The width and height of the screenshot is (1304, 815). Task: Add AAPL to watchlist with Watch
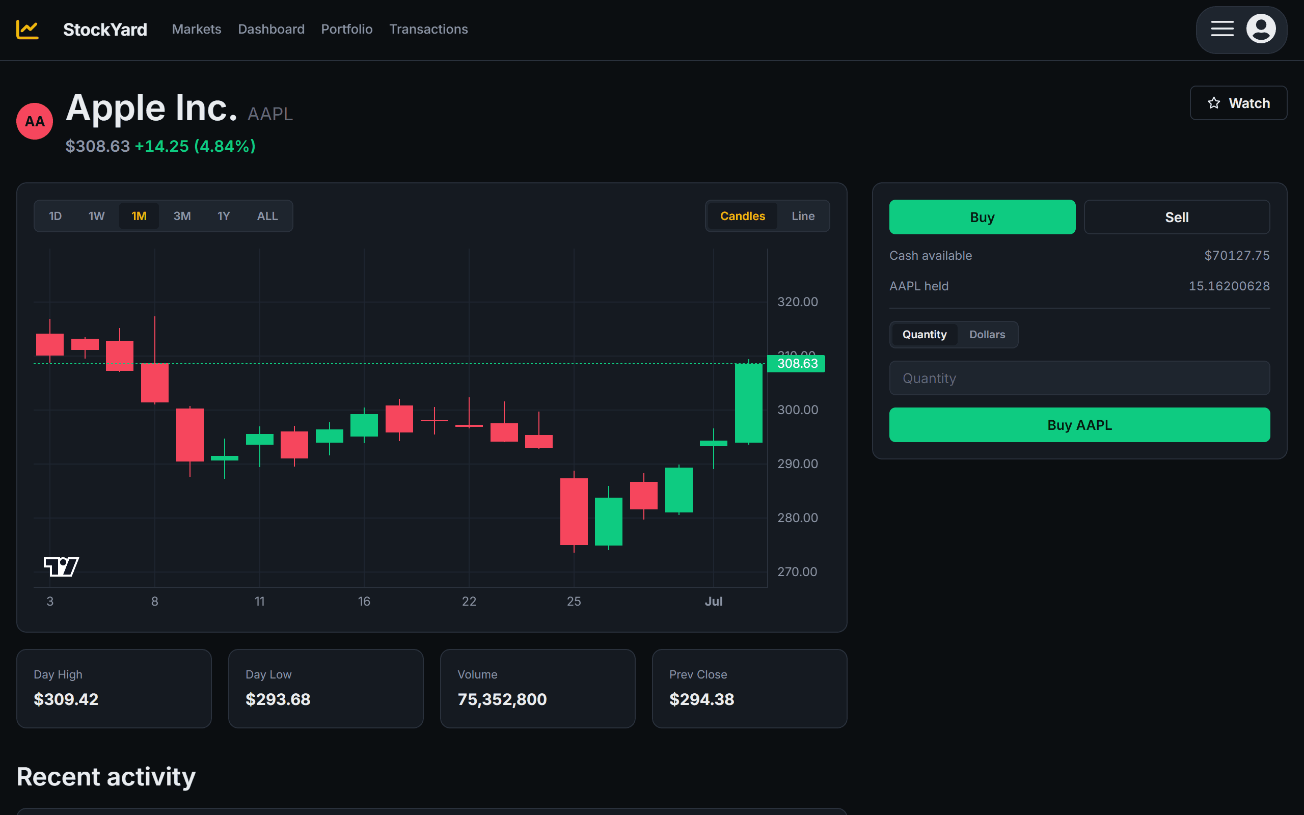pos(1238,103)
